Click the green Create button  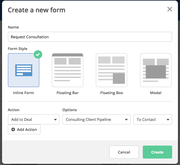[x=157, y=152]
